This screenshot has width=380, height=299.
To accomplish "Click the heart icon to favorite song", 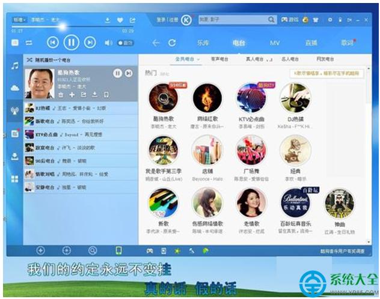I will click(x=120, y=20).
